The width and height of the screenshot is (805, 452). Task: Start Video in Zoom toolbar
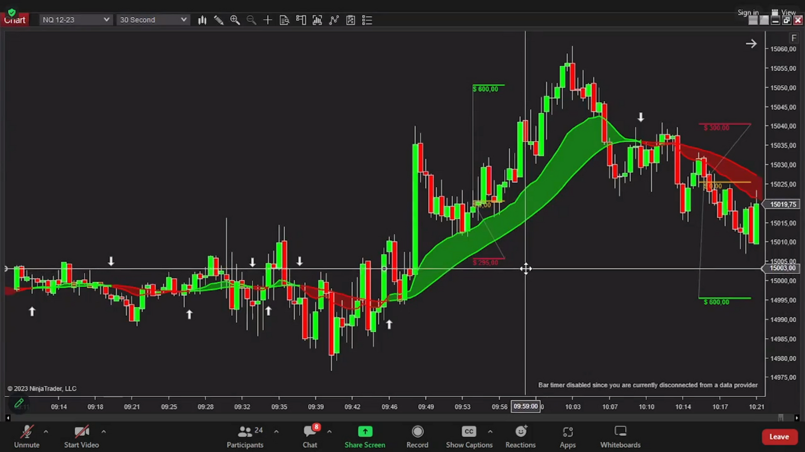click(81, 436)
